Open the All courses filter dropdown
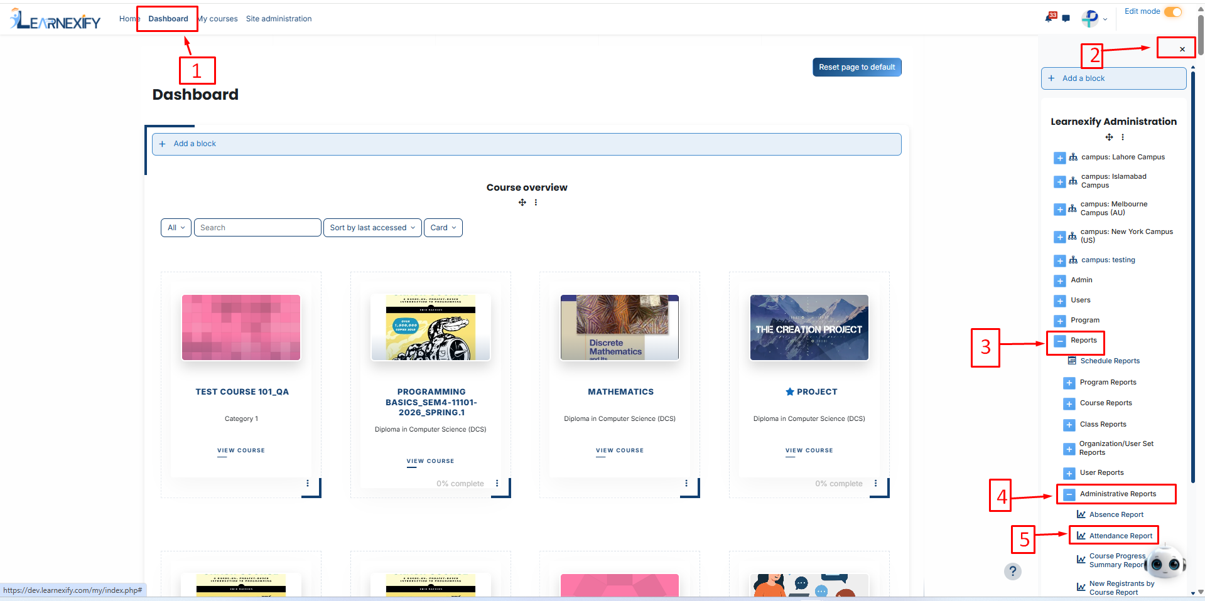Viewport: 1205px width, 601px height. point(176,228)
